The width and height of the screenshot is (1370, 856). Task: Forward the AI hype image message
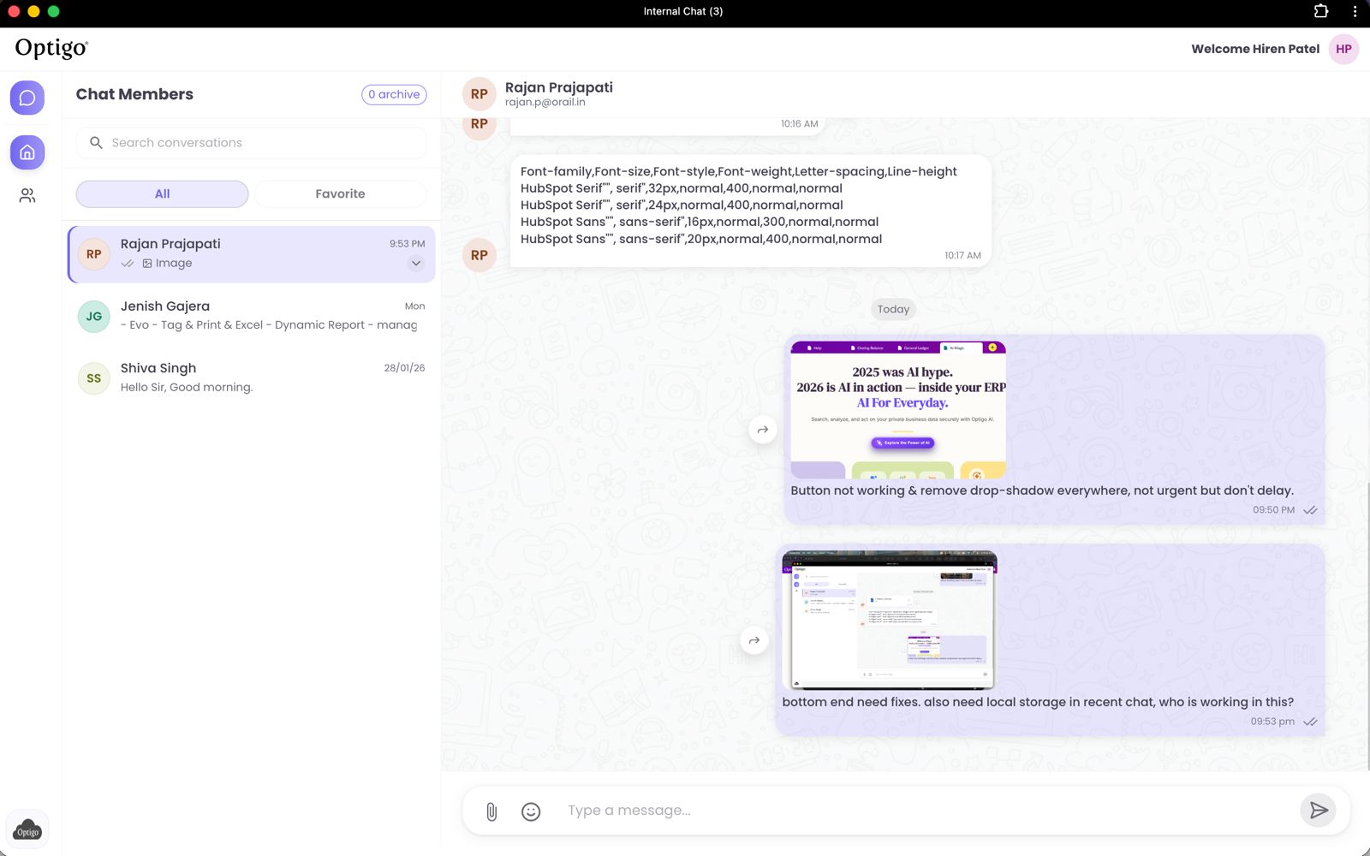click(x=762, y=430)
